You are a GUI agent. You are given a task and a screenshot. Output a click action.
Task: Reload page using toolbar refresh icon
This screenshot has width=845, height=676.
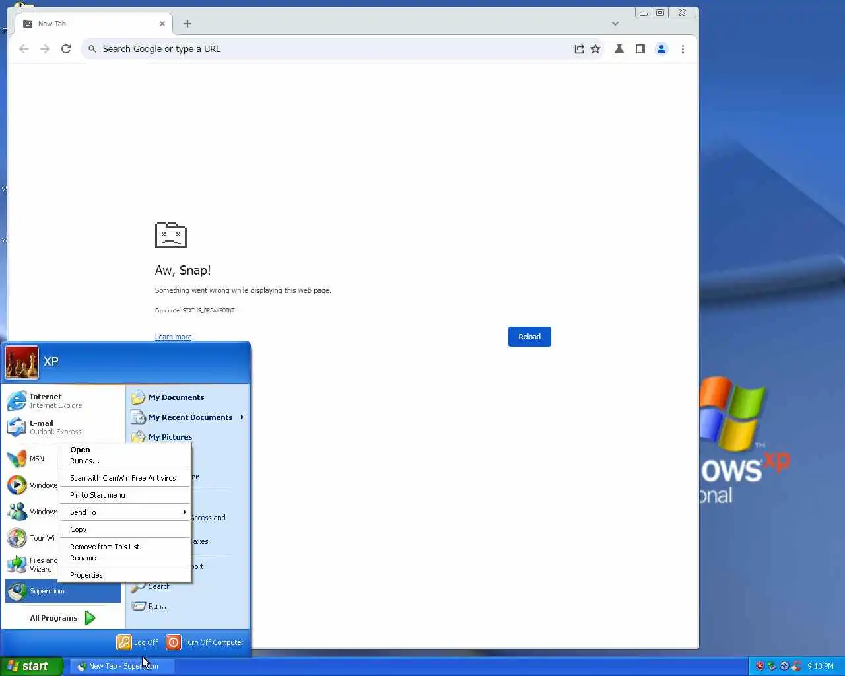[66, 49]
